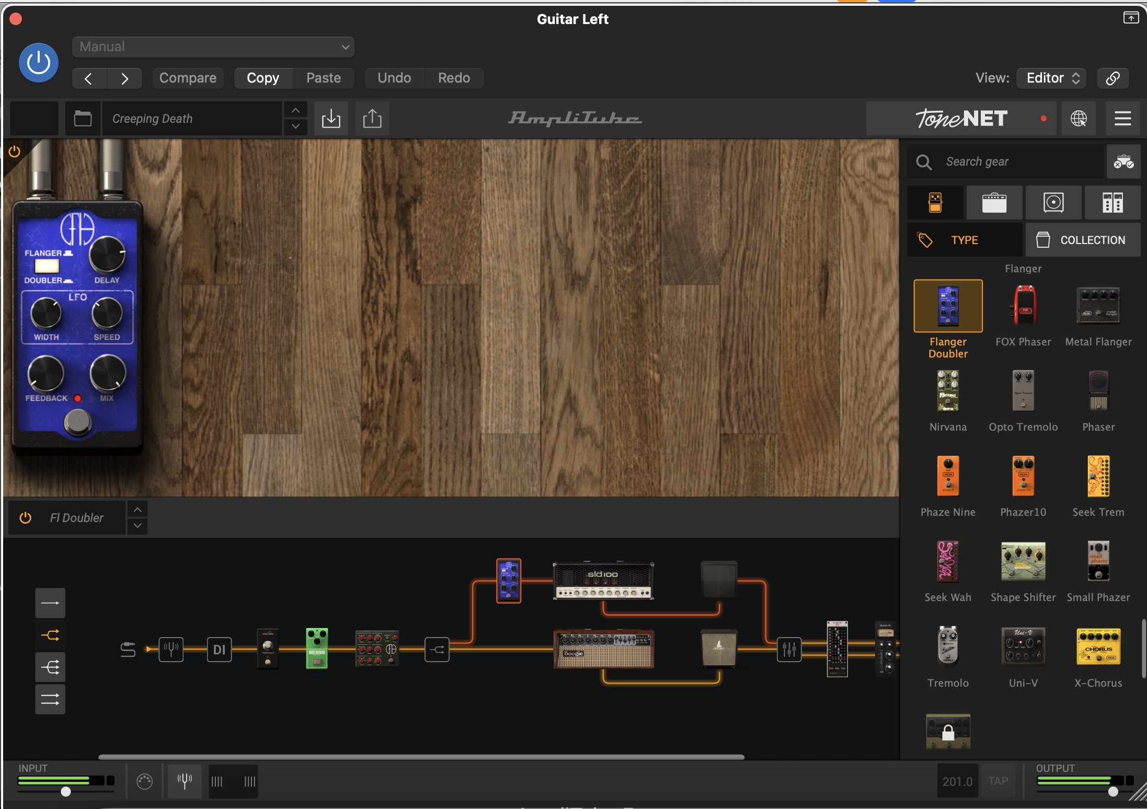Select the Nirvana pedal
Viewport: 1147px width, 809px height.
point(948,391)
